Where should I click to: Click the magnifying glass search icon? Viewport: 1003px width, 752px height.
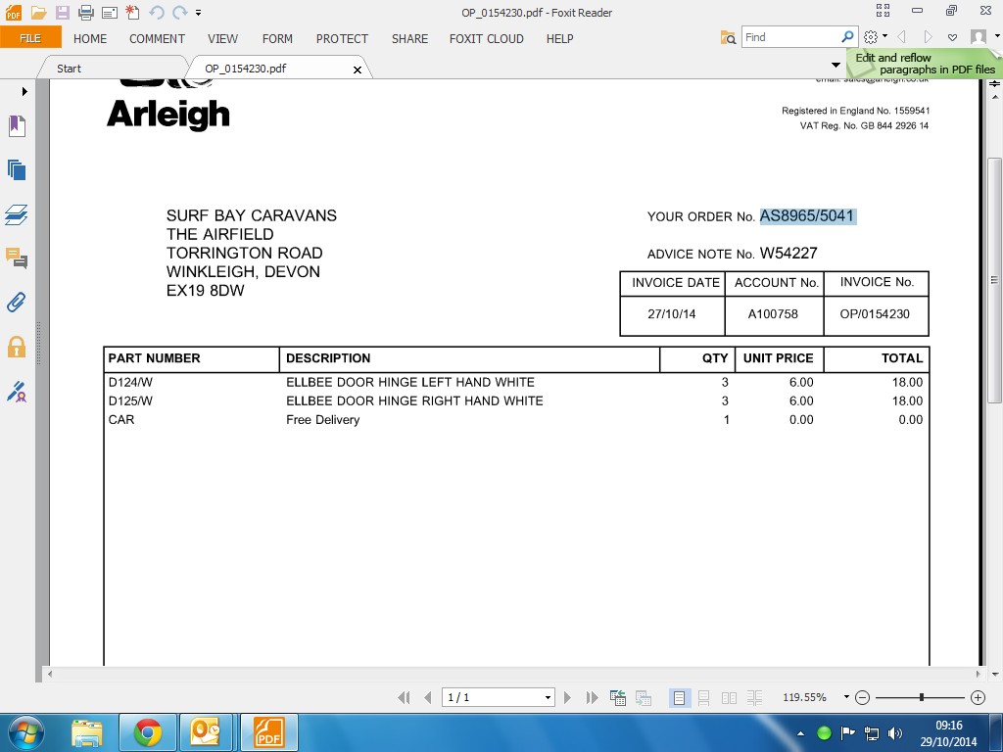(847, 37)
